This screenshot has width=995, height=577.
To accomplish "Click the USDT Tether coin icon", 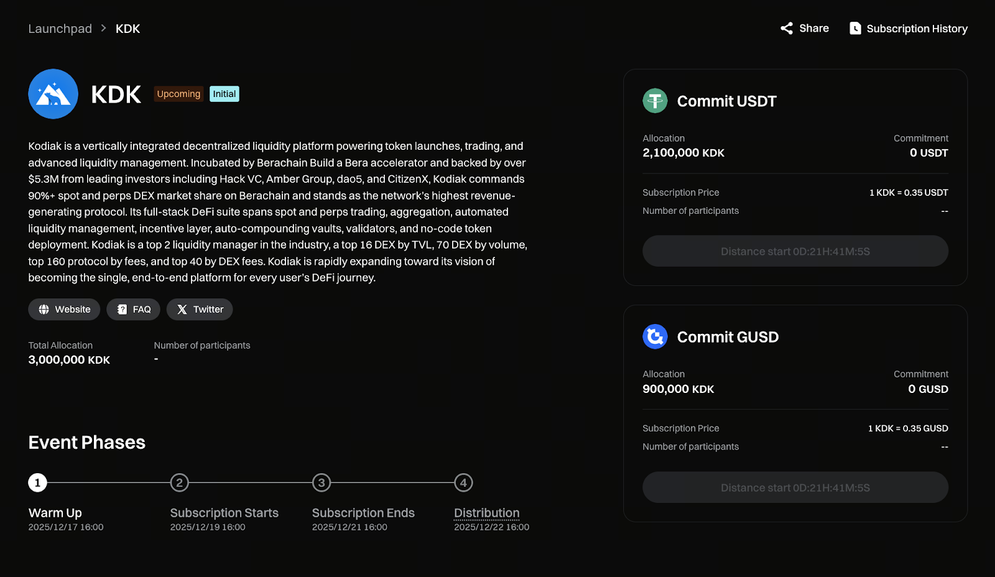I will [655, 101].
